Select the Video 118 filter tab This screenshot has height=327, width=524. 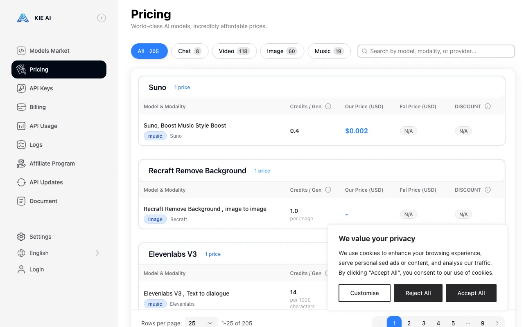point(234,51)
